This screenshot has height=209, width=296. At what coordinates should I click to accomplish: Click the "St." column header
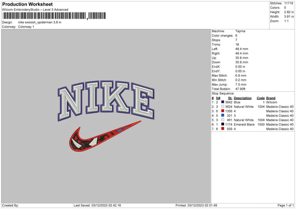[230, 98]
